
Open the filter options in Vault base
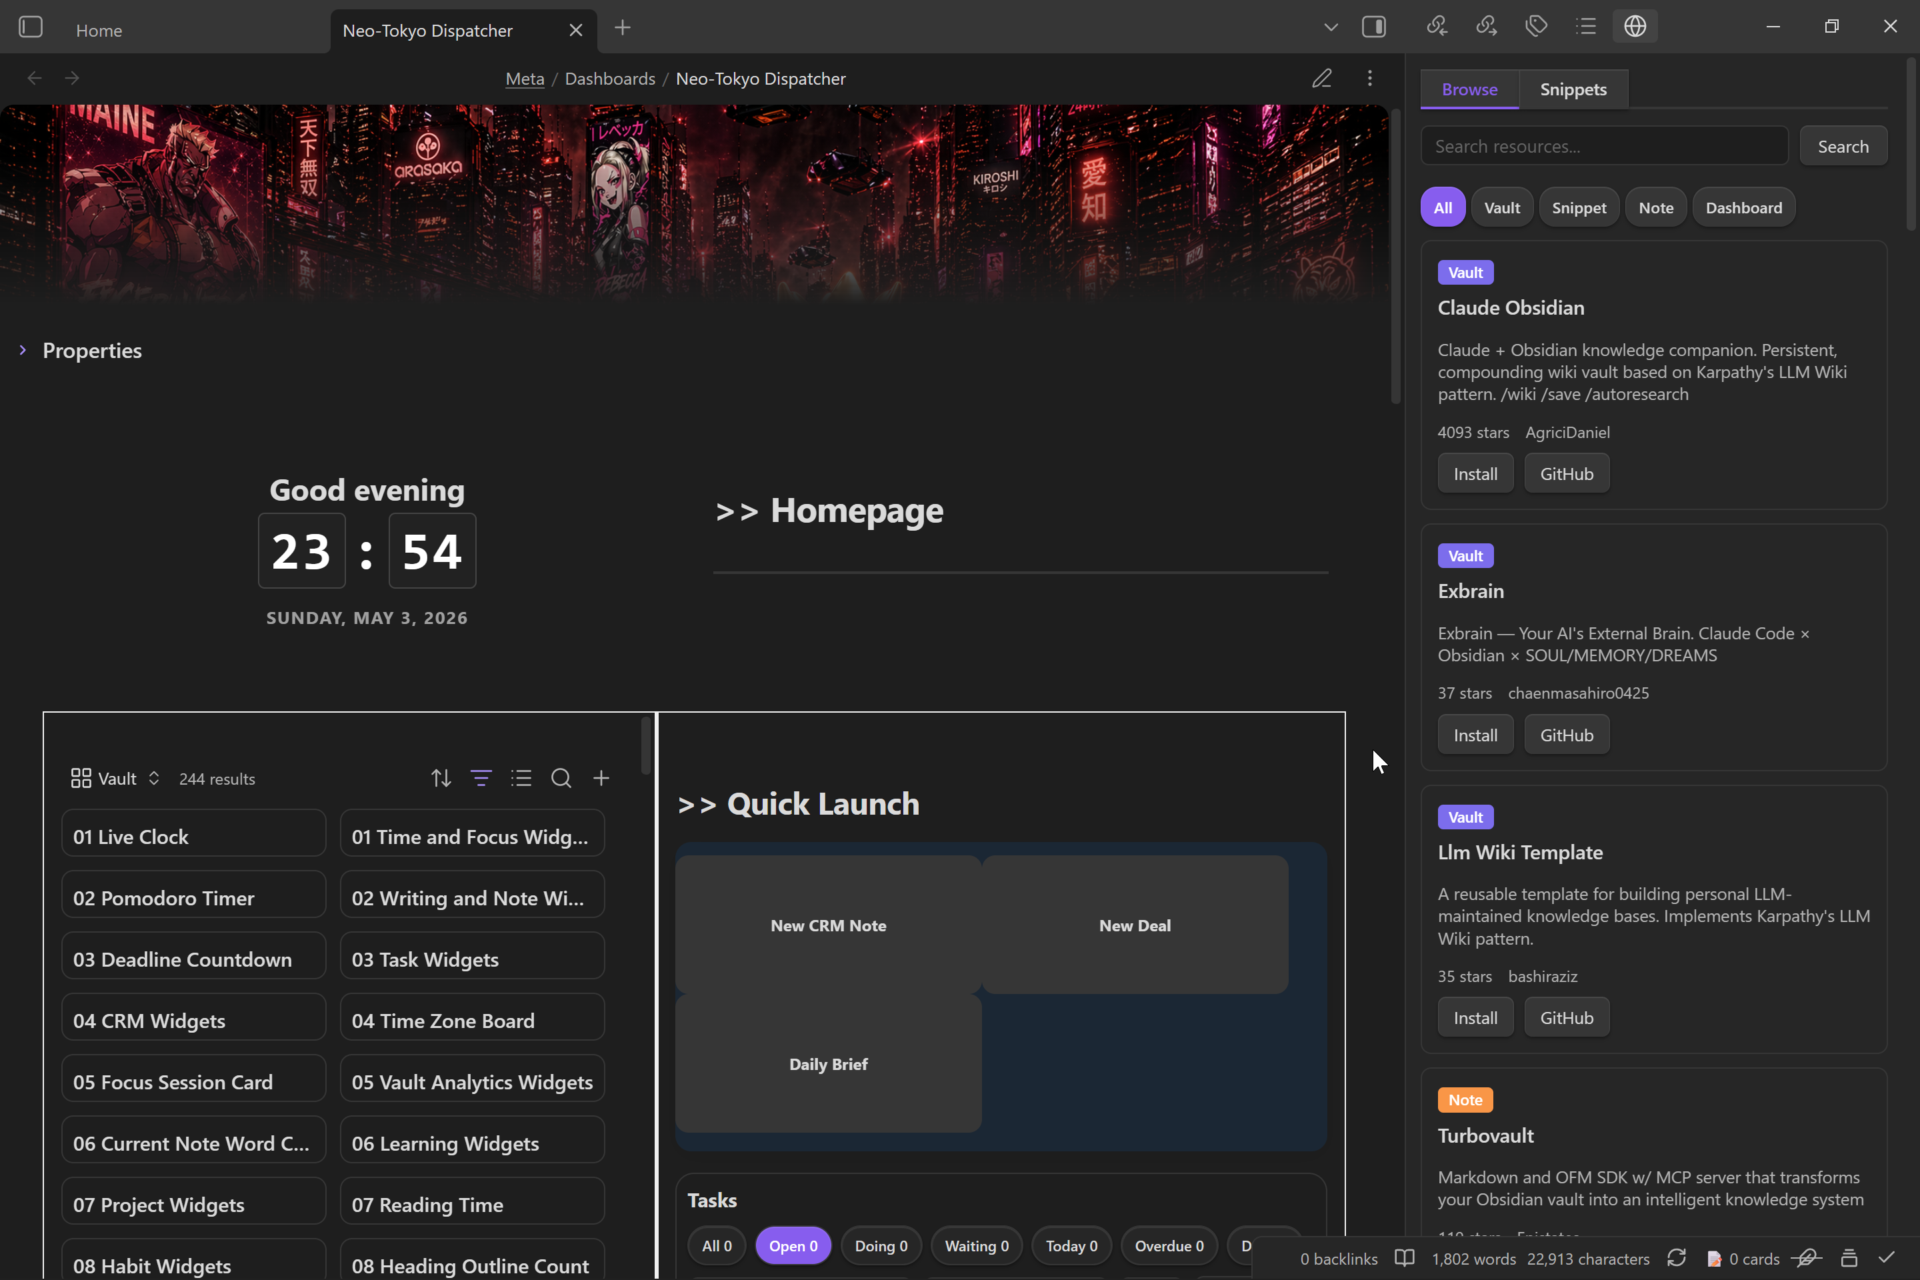point(481,778)
